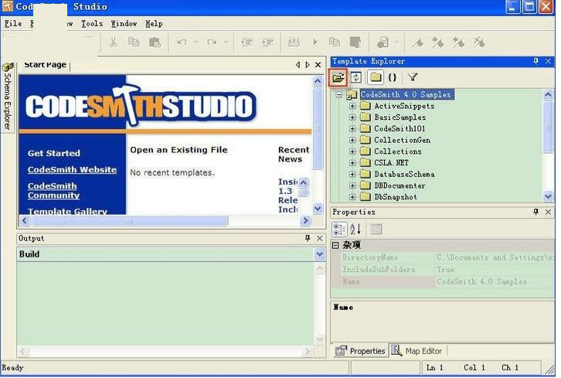The image size is (561, 378).
Task: Click the funnel filter icon in Template Explorer
Action: (413, 77)
